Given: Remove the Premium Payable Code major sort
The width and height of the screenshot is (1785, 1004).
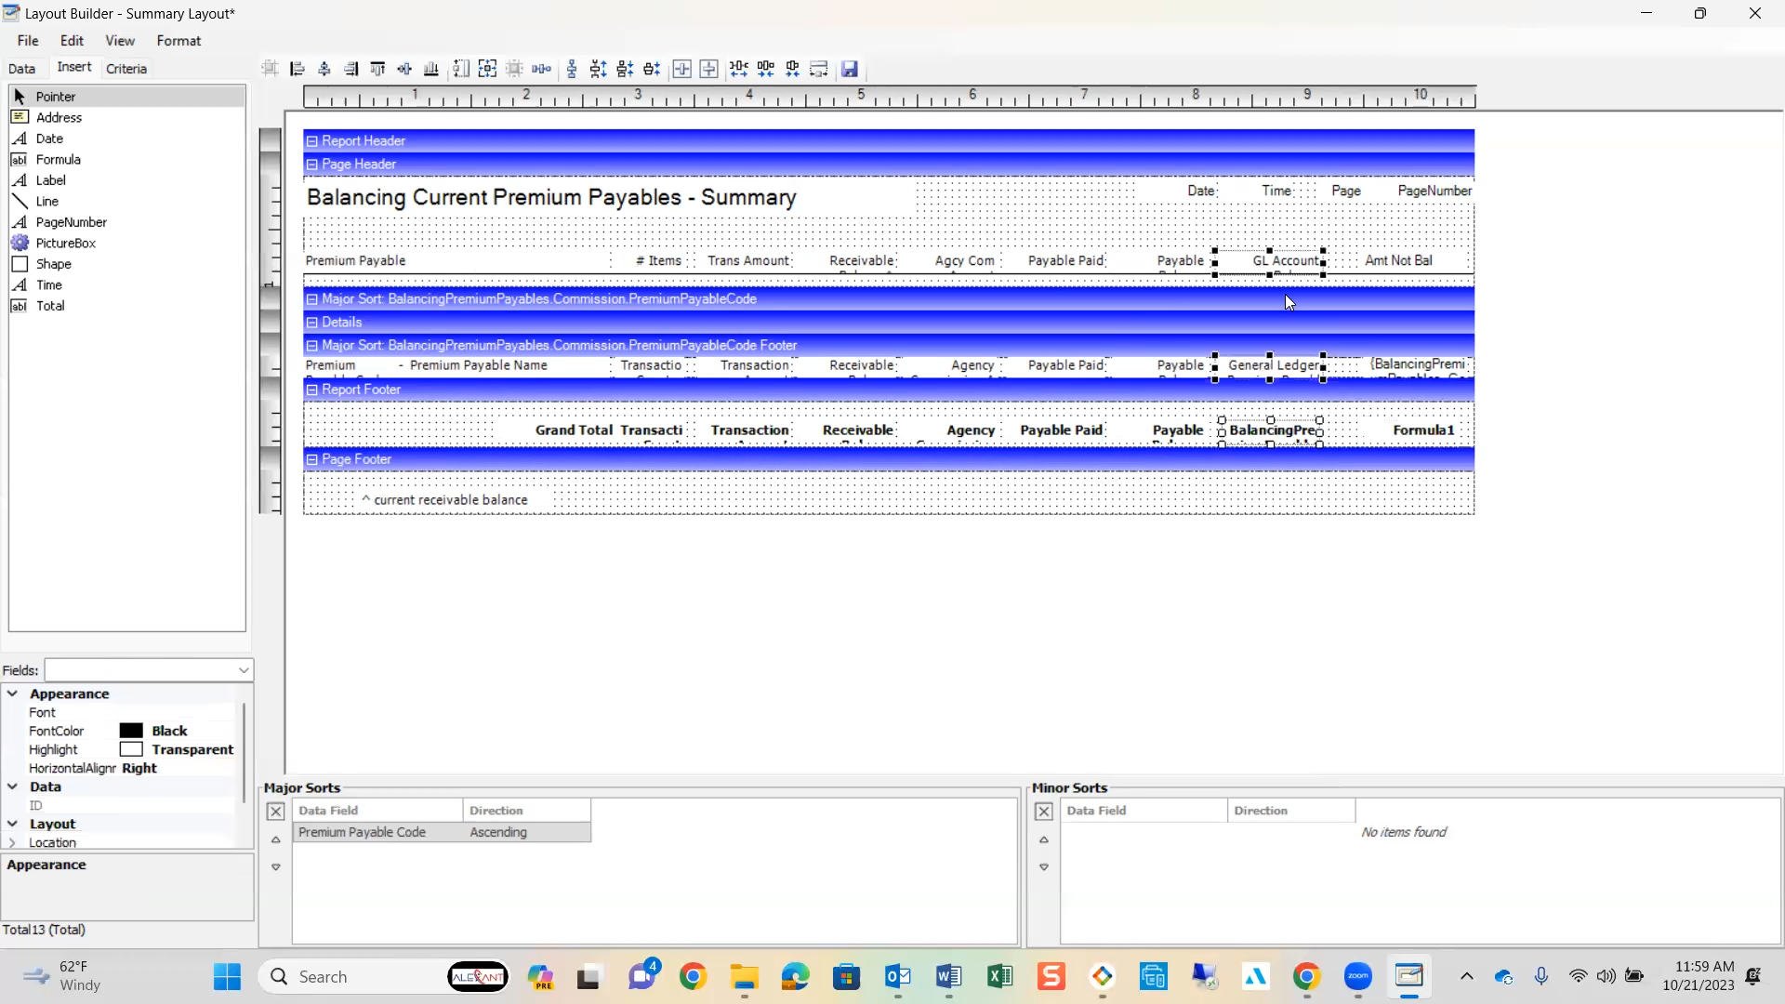Looking at the screenshot, I should (x=276, y=812).
